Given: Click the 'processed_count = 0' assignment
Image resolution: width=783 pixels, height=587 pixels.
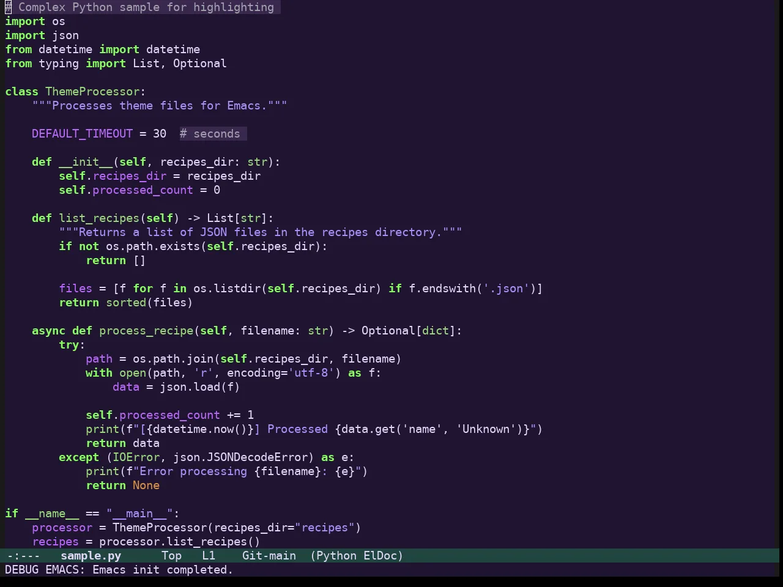Looking at the screenshot, I should (x=156, y=190).
